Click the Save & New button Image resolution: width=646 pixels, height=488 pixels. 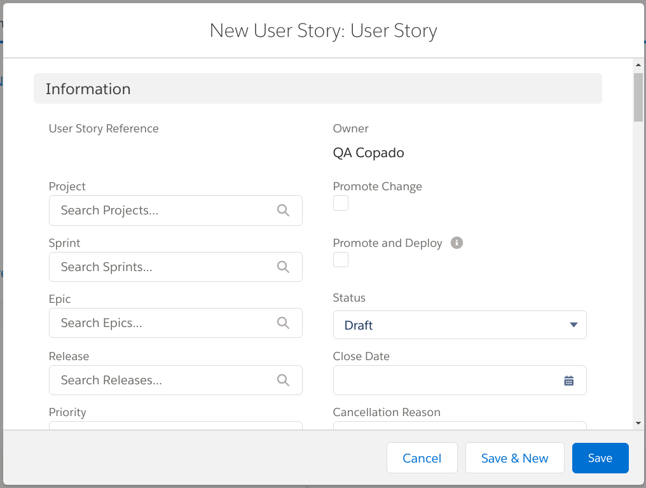point(514,458)
